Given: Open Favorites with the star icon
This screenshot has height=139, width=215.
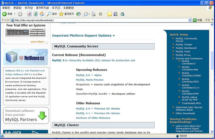Looking at the screenshot, I should tap(61, 14).
